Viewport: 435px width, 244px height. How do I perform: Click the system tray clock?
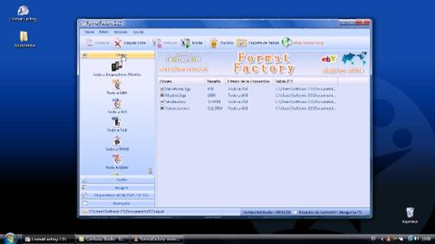point(426,239)
